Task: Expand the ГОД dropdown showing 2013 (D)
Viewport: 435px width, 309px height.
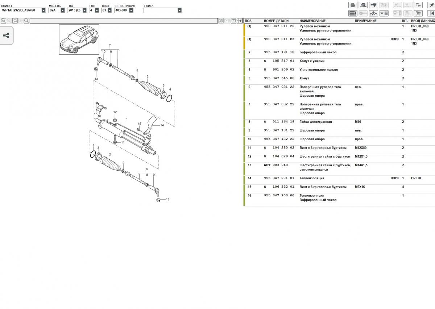Action: click(x=77, y=11)
